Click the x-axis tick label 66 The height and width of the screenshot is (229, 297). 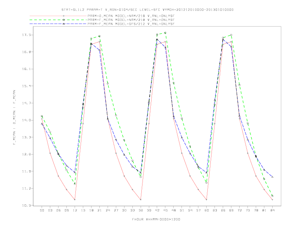(x=223, y=210)
